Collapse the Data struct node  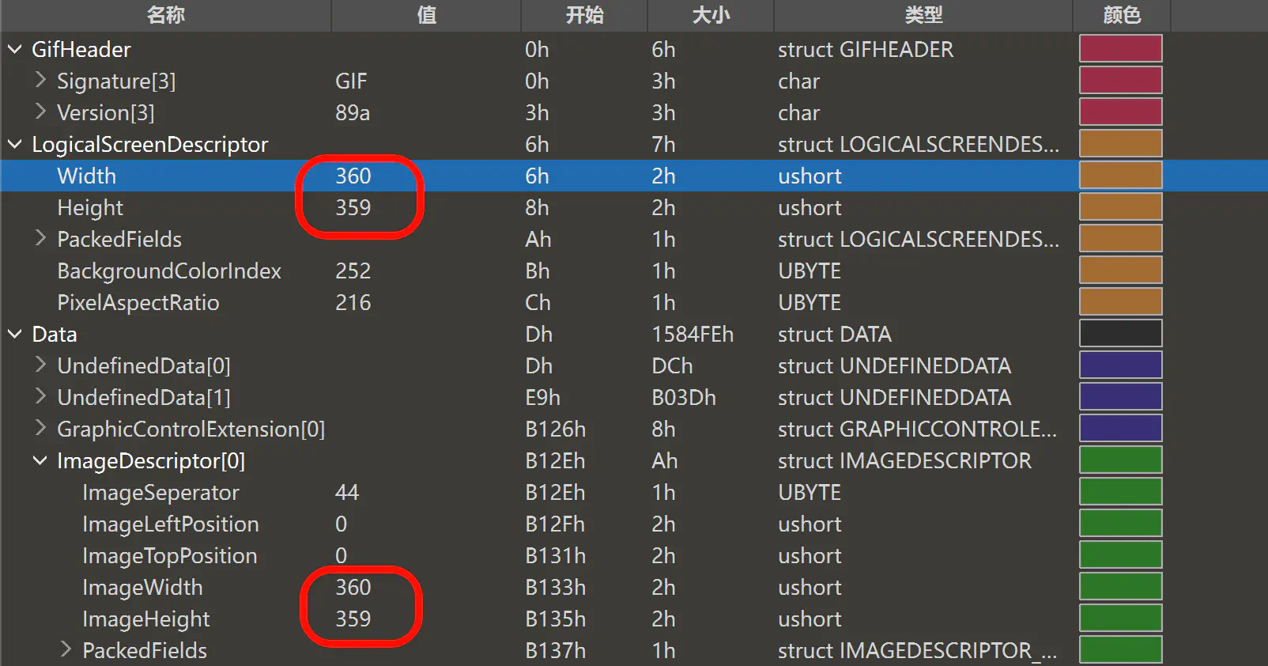(x=14, y=335)
